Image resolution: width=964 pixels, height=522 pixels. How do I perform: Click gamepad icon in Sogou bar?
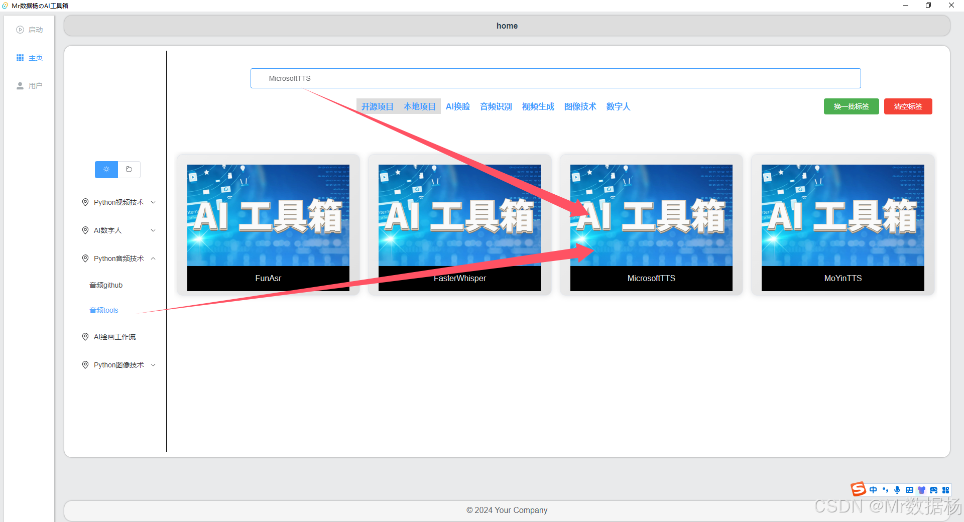point(933,490)
